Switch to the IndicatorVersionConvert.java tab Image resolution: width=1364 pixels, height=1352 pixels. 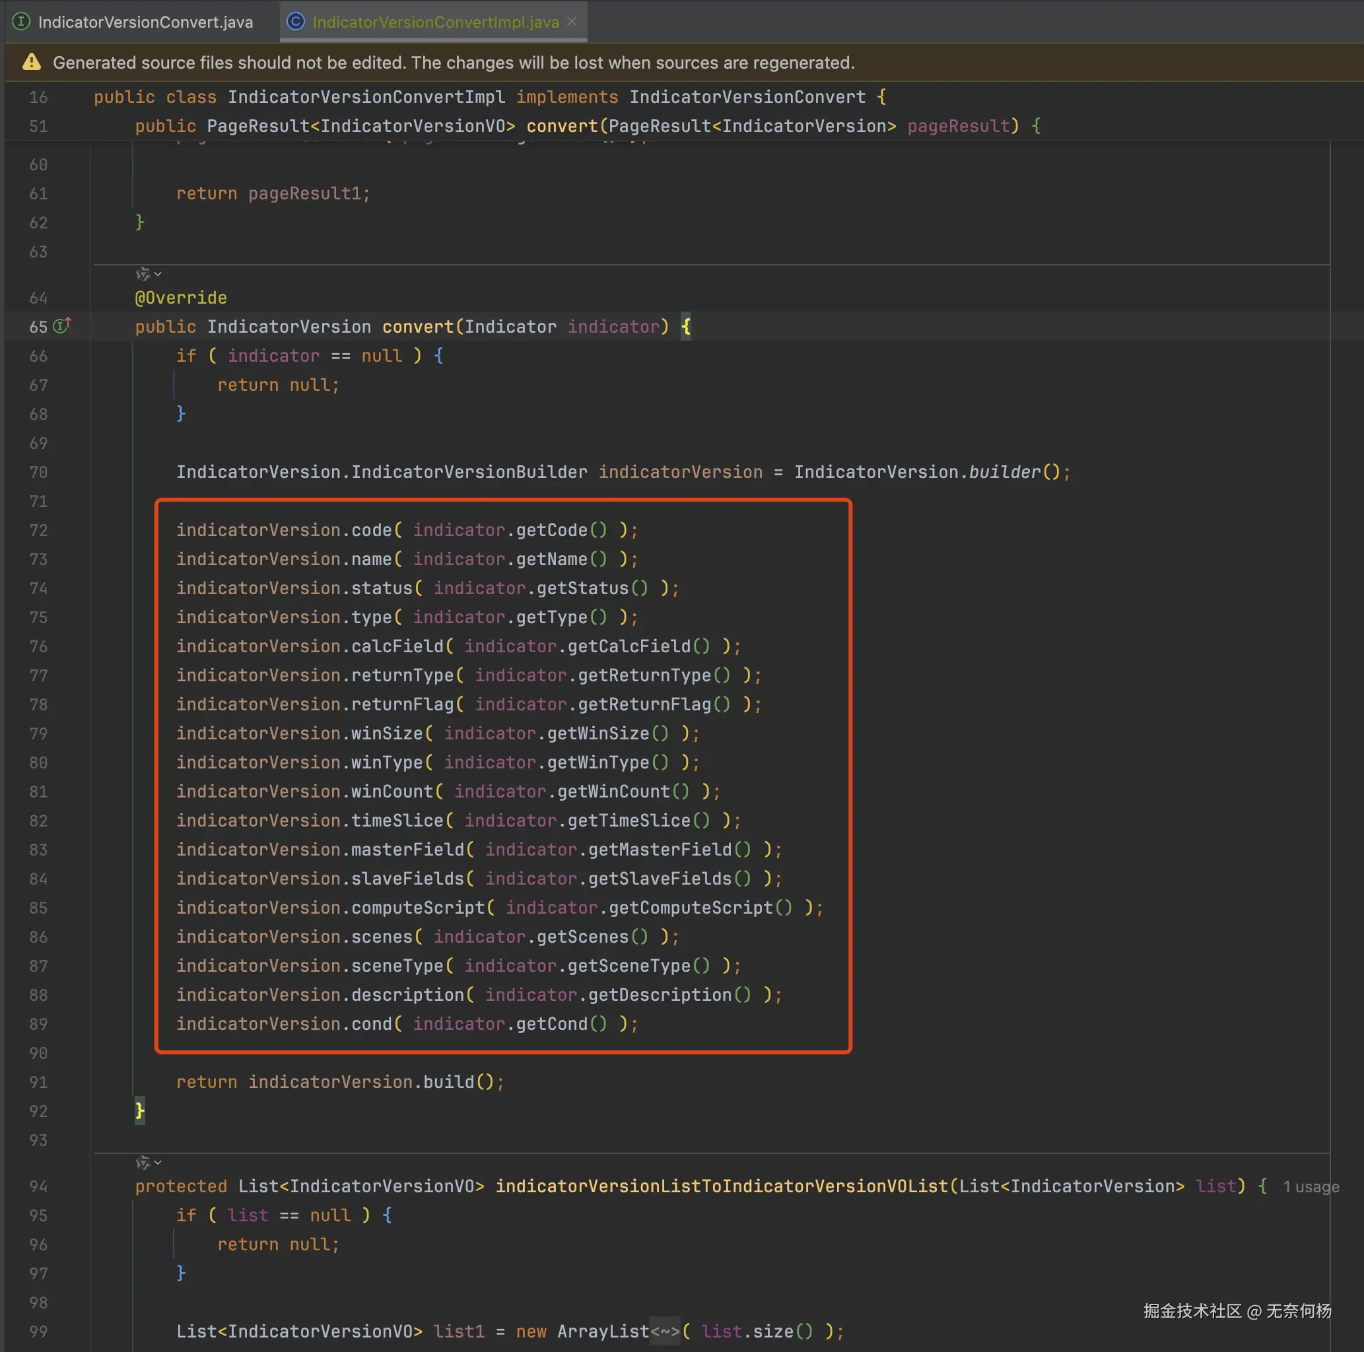(145, 22)
